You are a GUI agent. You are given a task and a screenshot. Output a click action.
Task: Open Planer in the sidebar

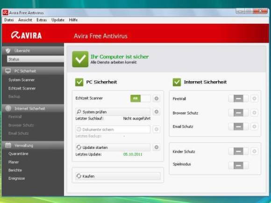pos(14,162)
